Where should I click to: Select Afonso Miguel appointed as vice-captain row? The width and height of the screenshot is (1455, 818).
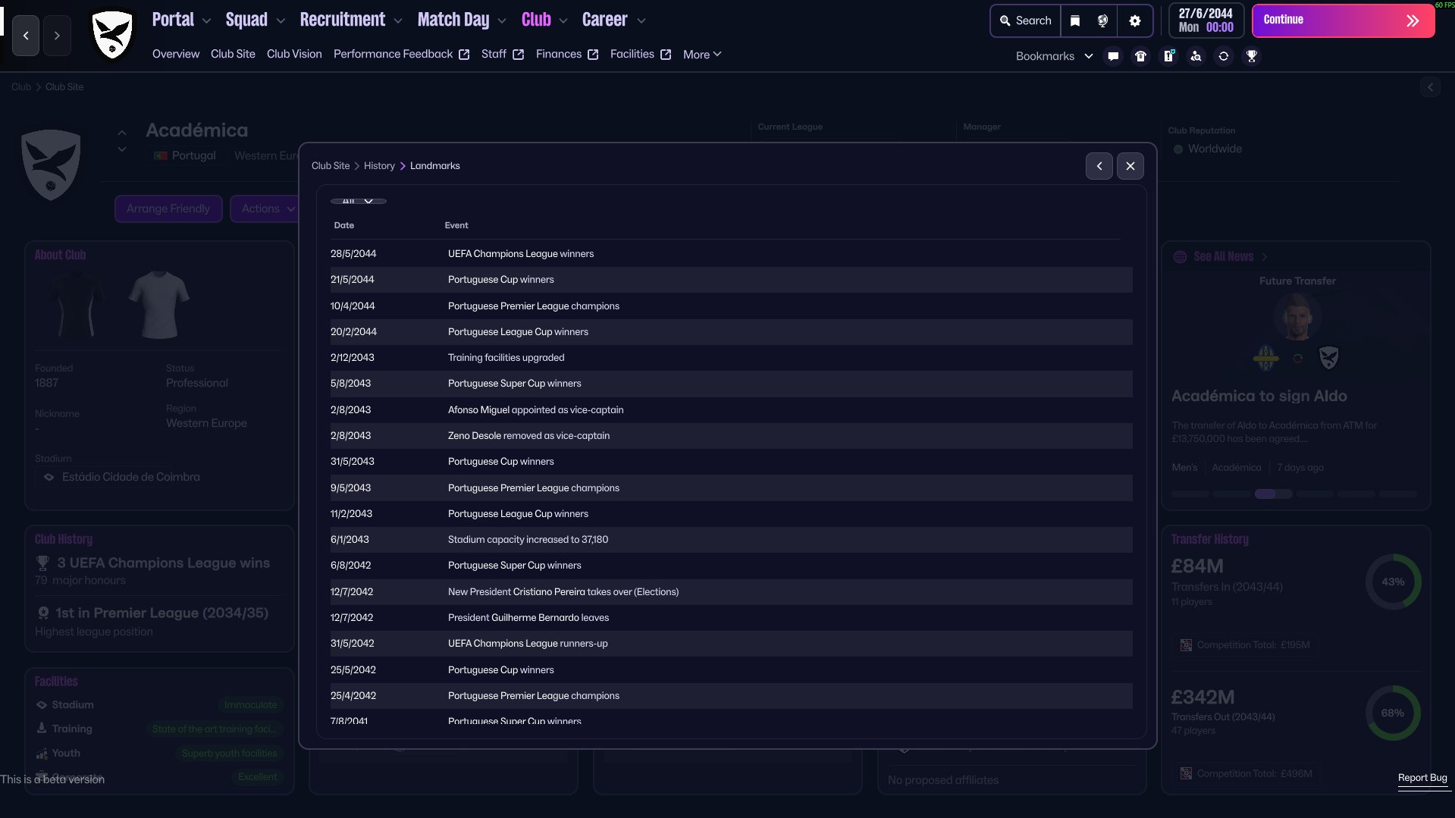click(x=731, y=410)
